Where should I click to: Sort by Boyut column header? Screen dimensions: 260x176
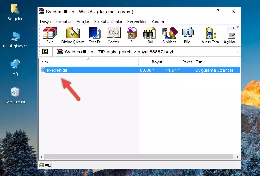pyautogui.click(x=151, y=62)
